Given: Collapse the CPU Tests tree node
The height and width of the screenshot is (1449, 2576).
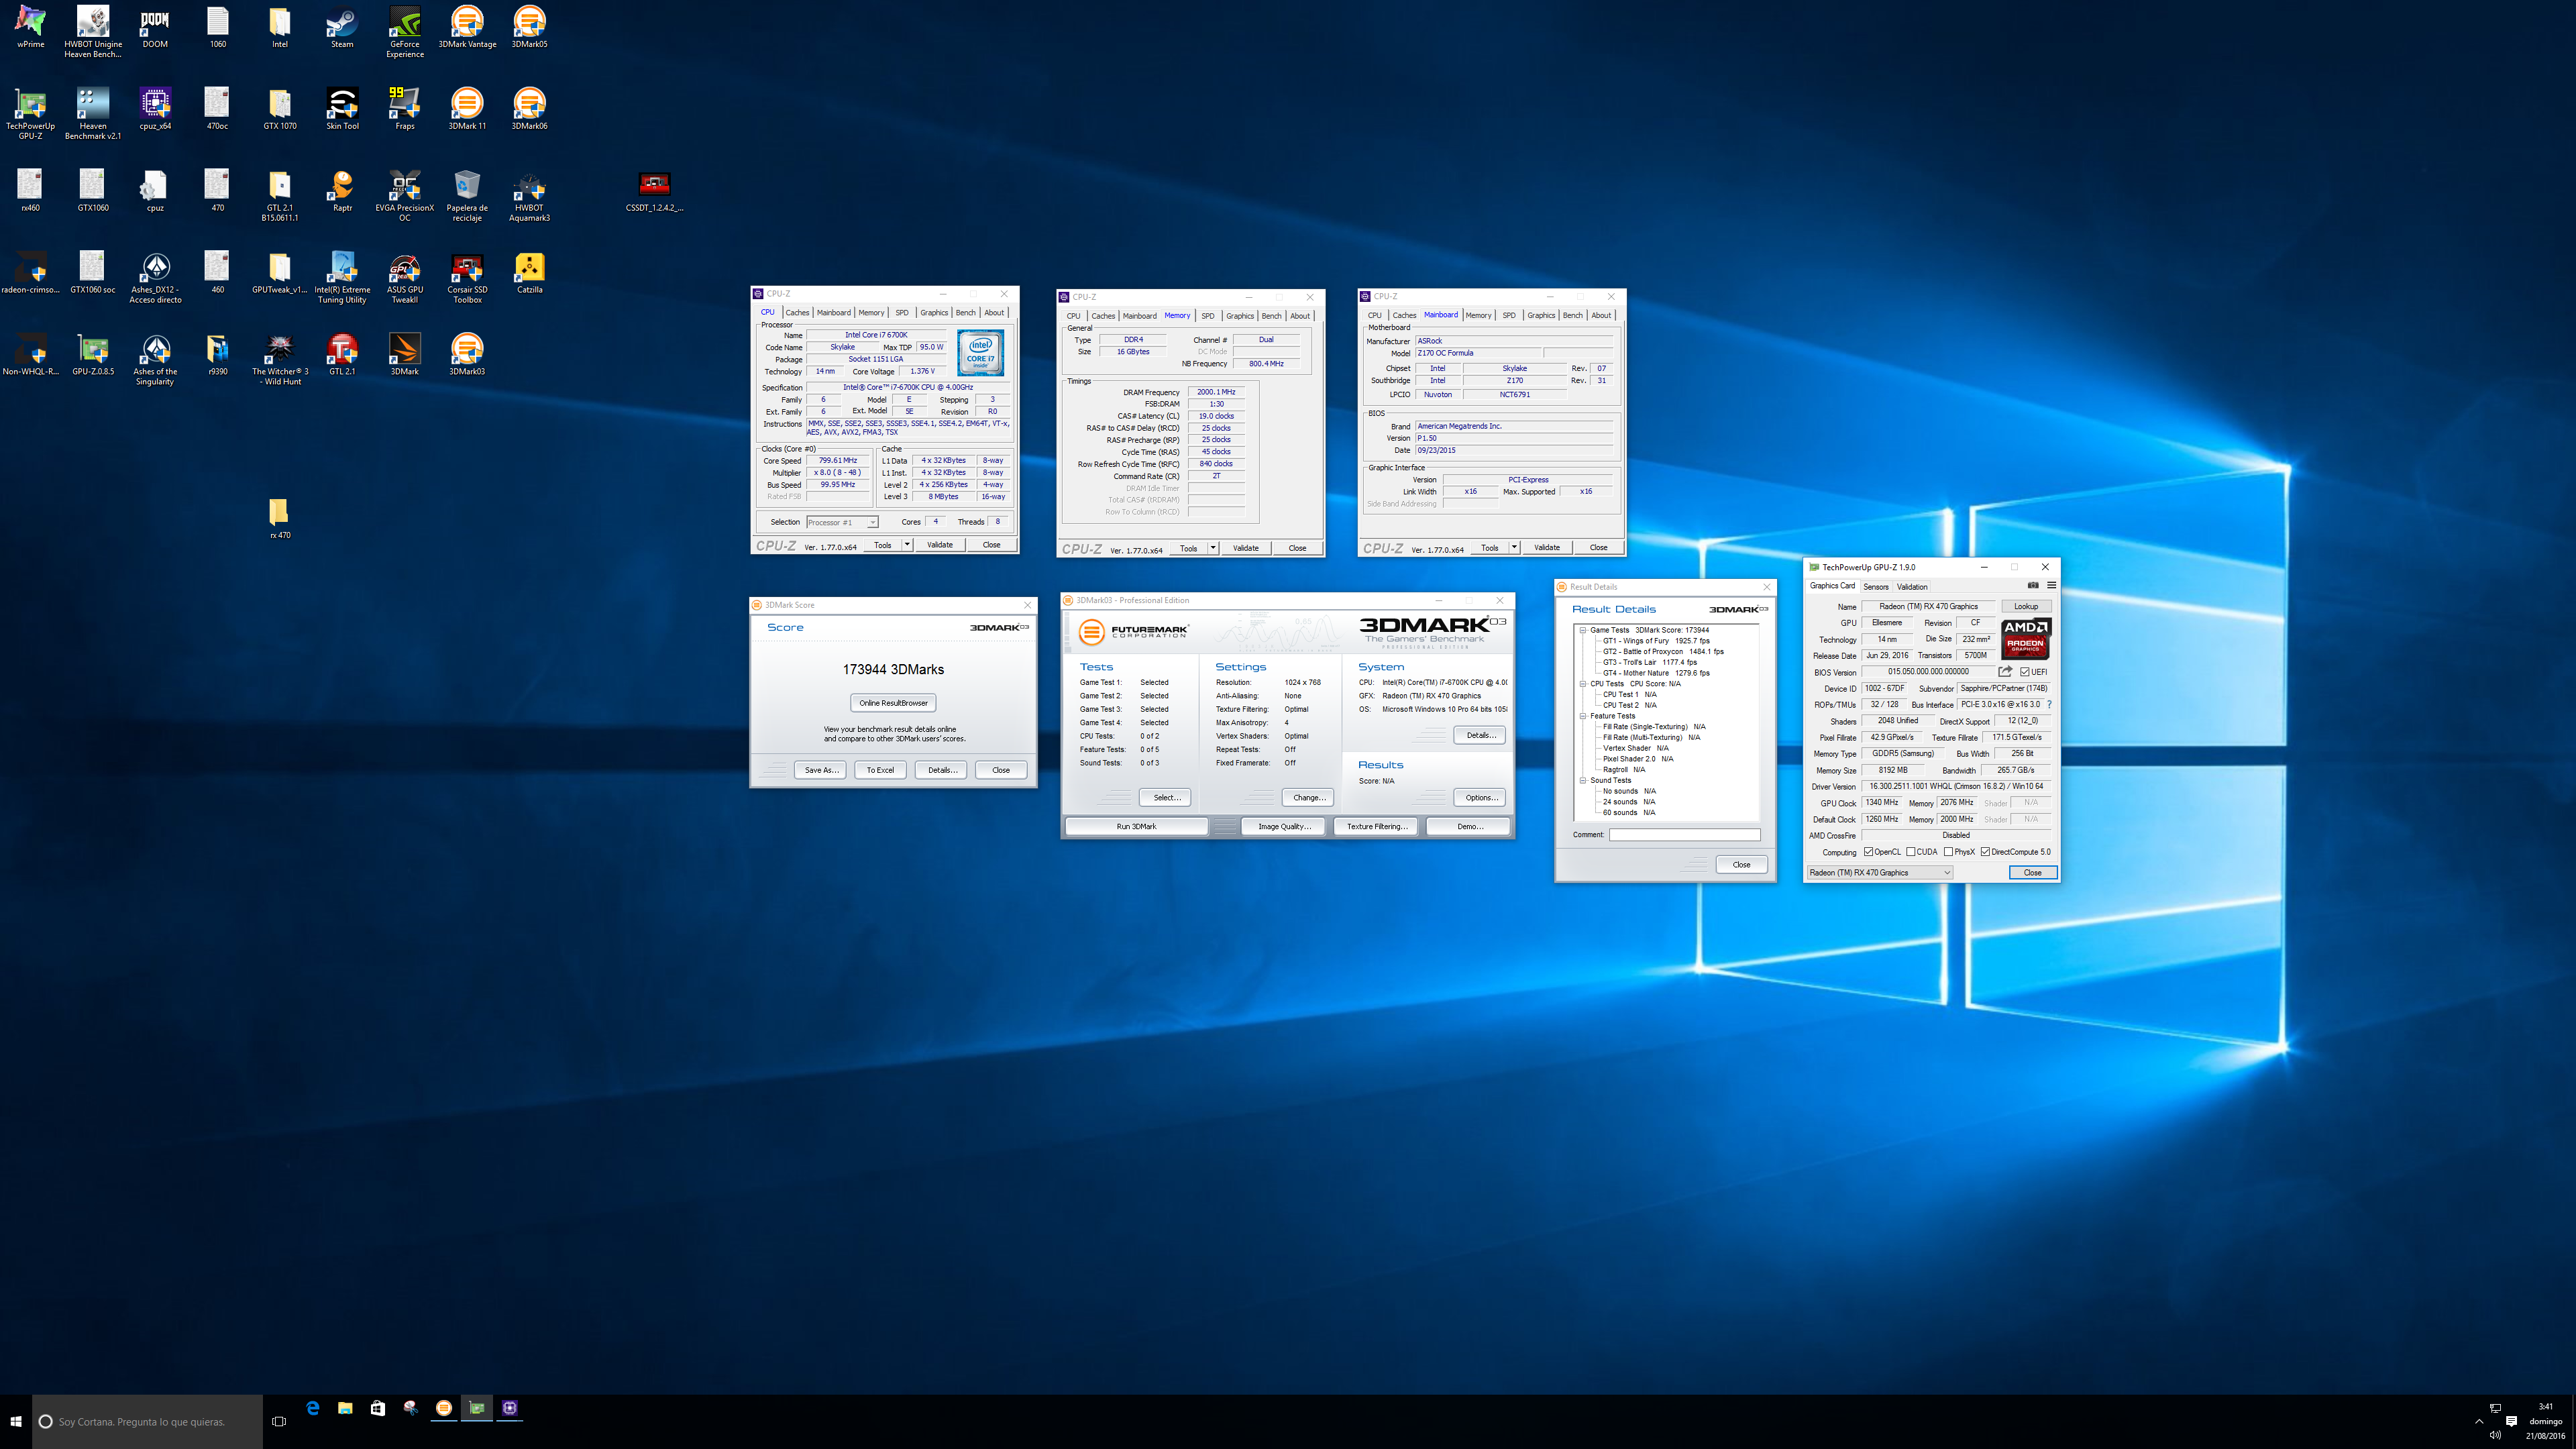Looking at the screenshot, I should click(x=1583, y=684).
